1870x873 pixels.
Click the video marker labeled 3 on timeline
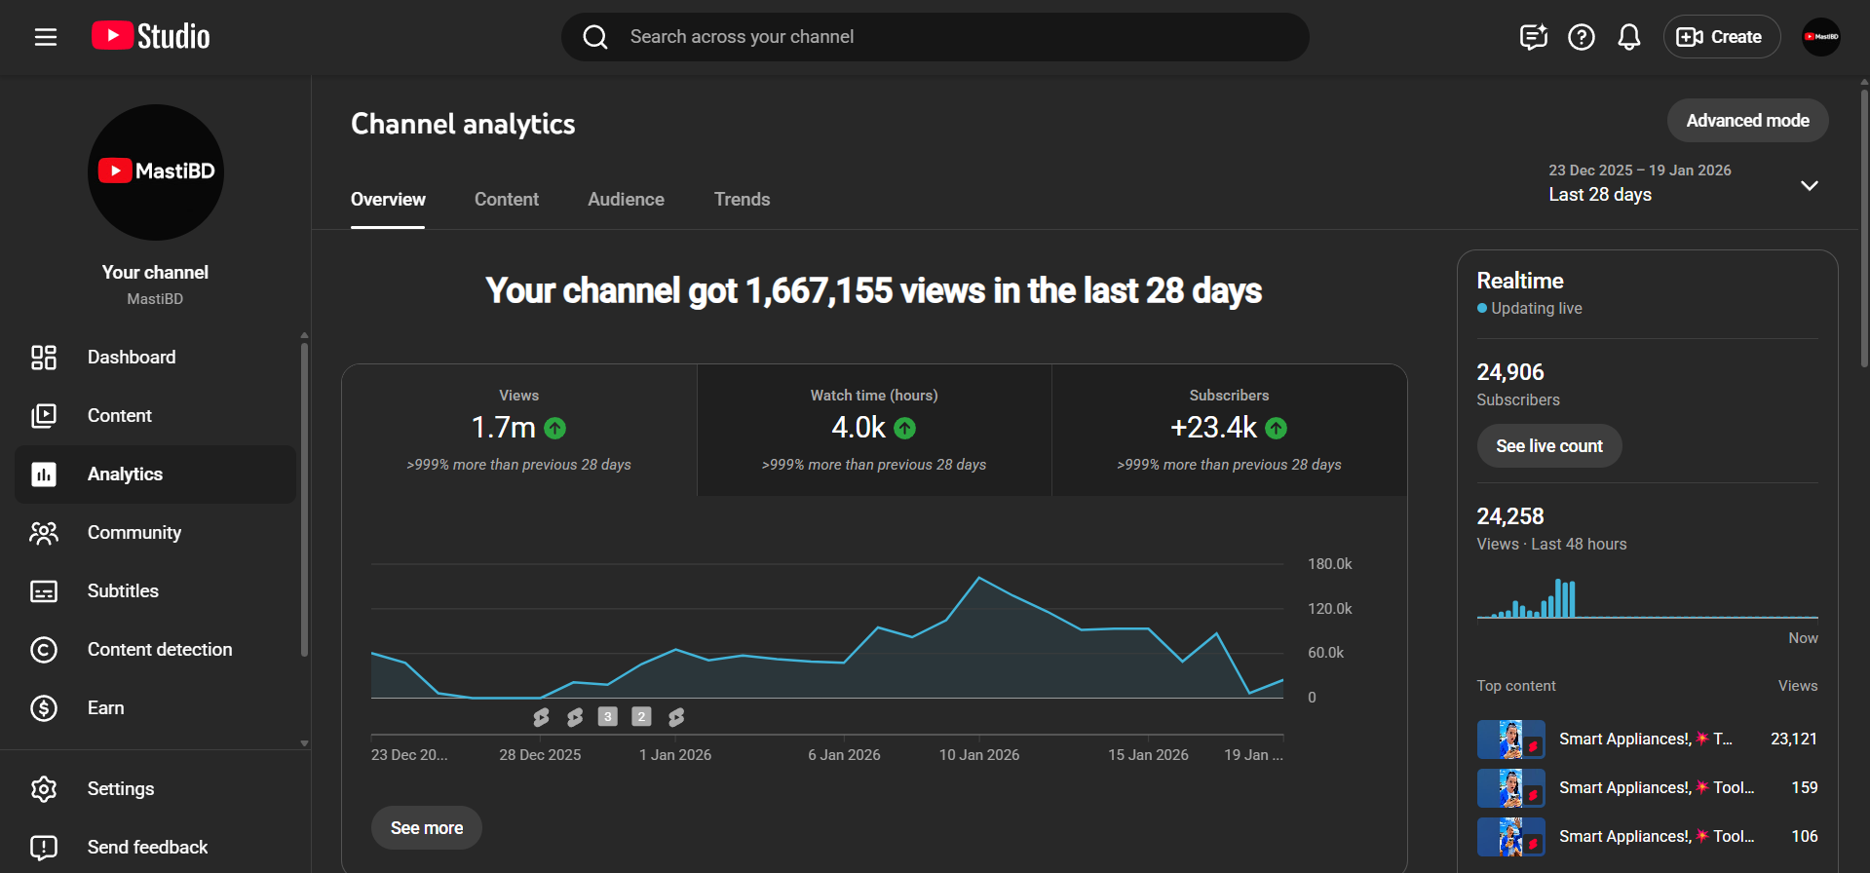tap(607, 717)
